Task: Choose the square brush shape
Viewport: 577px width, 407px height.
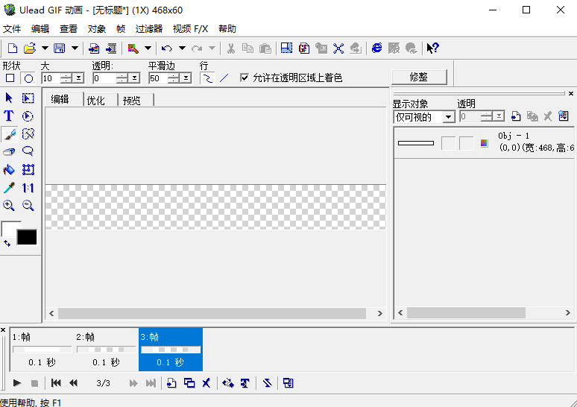Action: click(x=10, y=78)
